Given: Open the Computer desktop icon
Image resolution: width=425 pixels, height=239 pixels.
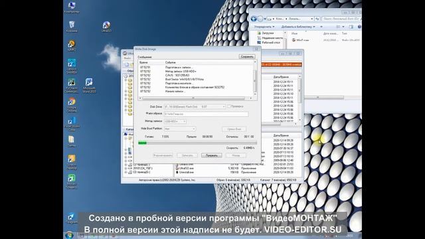Looking at the screenshot, I should coord(72,7).
